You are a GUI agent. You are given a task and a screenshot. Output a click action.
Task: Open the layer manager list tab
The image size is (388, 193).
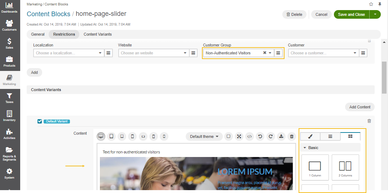pos(330,136)
